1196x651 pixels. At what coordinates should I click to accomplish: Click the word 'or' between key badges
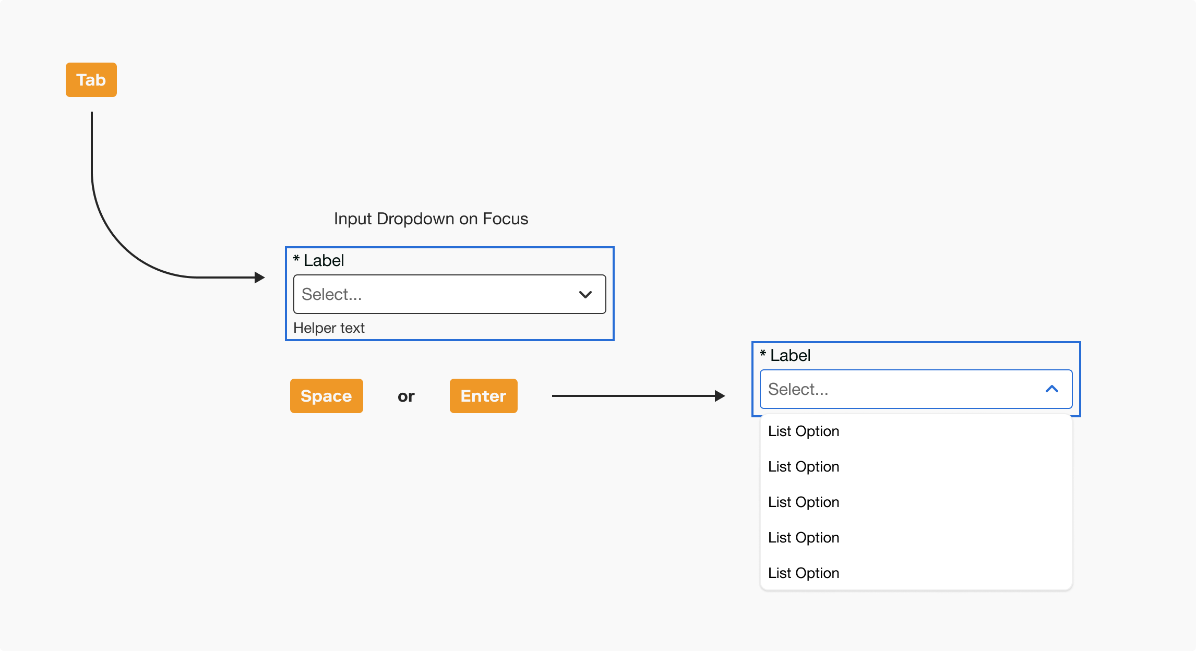[x=406, y=396]
